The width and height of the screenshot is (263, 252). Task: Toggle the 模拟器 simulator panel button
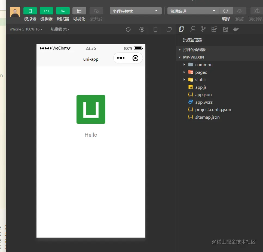tap(30, 11)
